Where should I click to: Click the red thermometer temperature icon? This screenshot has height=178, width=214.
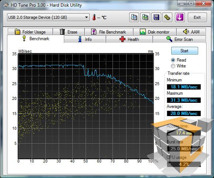tap(94, 17)
